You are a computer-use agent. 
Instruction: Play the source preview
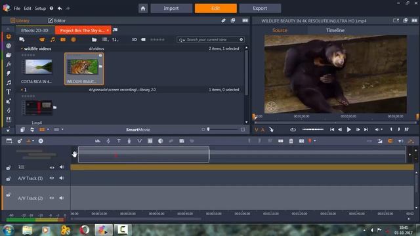point(348,130)
